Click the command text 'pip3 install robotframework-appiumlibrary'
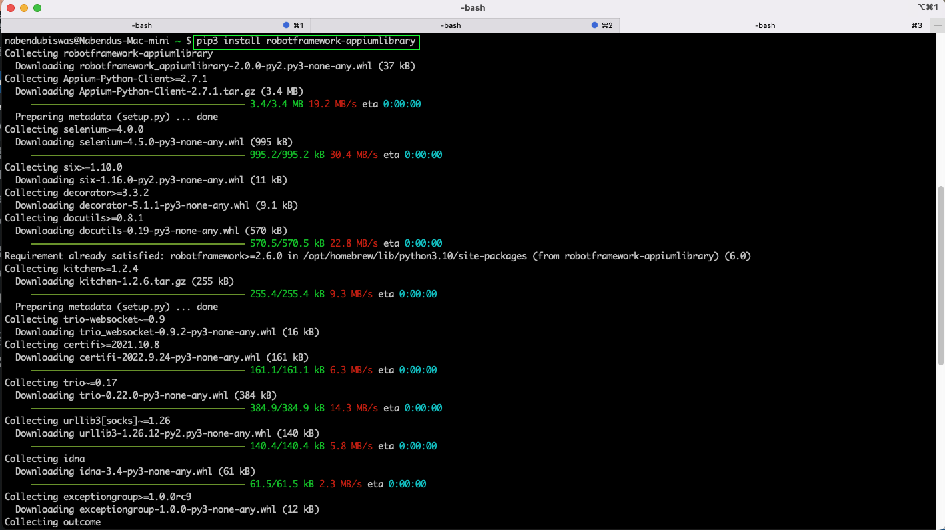 coord(306,41)
